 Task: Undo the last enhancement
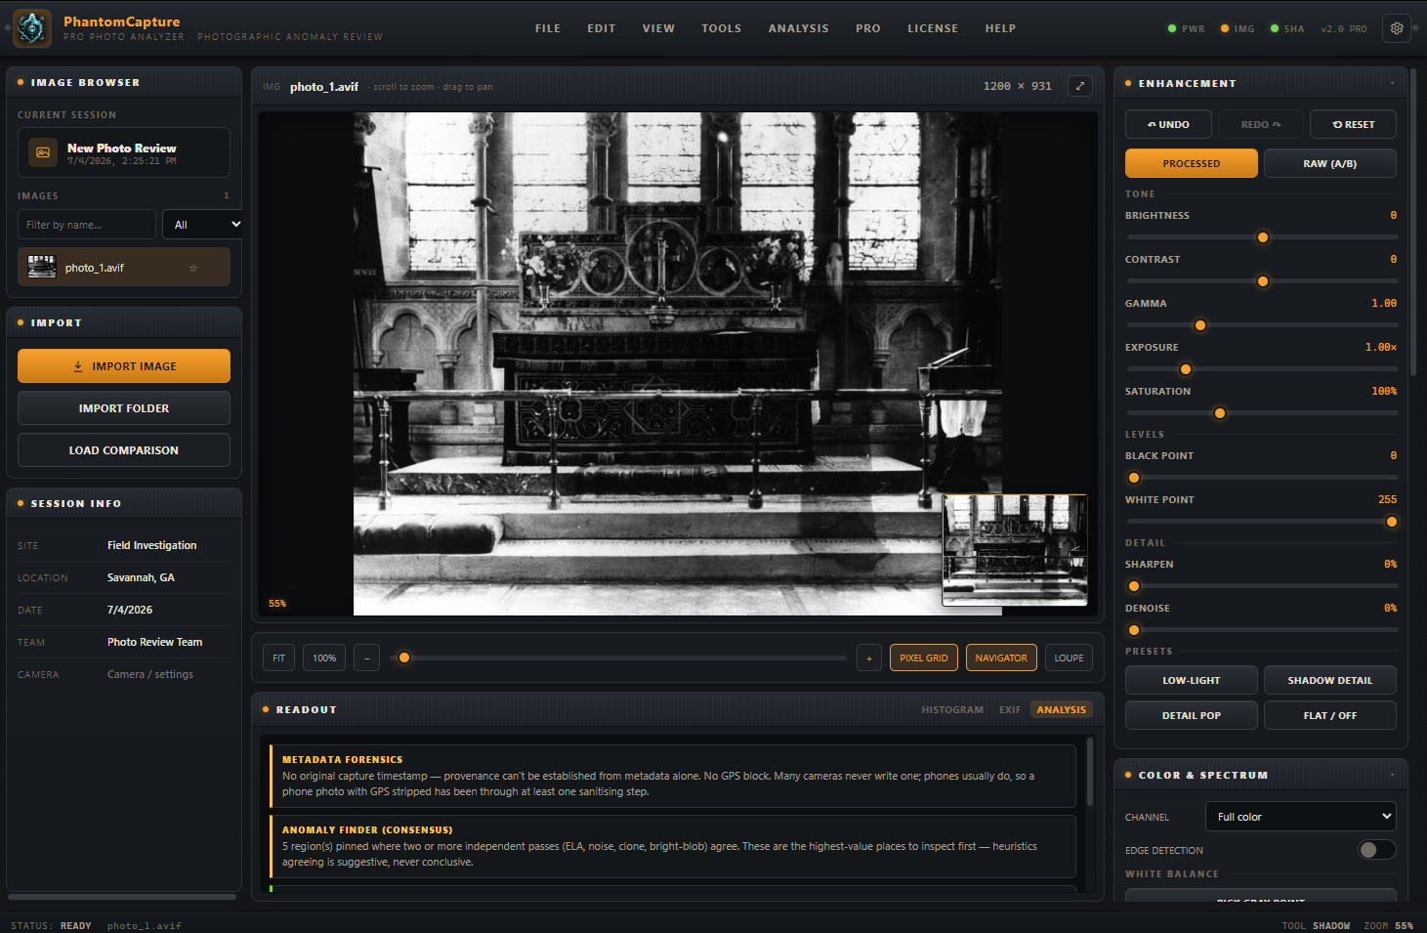(x=1168, y=124)
